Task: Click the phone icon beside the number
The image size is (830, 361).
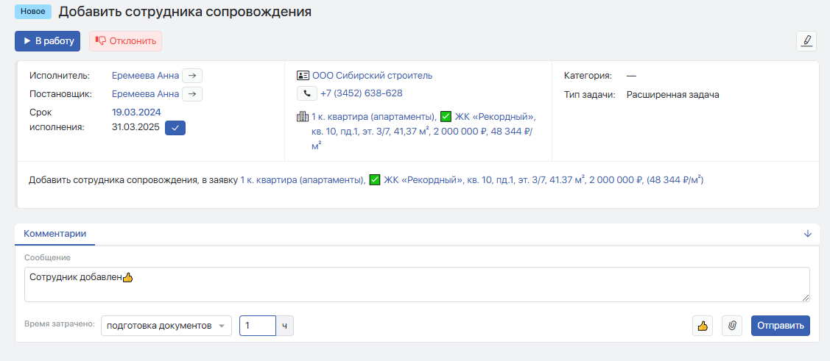Action: (x=306, y=93)
